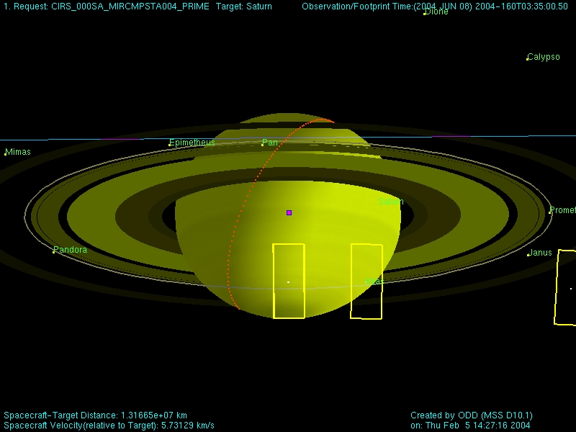Select the Pan moon marker
Image resolution: width=576 pixels, height=432 pixels.
tap(262, 145)
